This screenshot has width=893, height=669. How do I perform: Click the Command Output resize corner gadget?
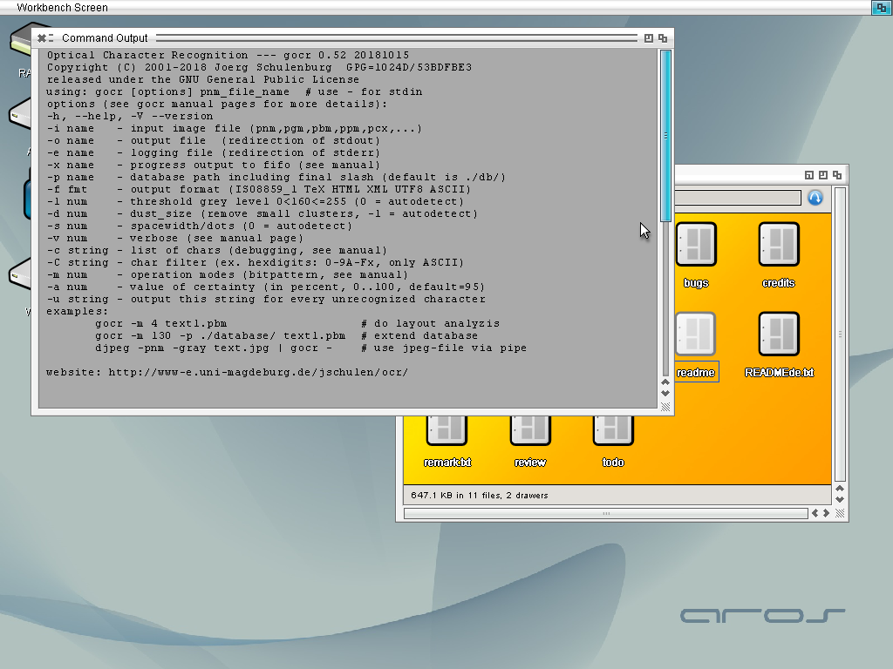coord(665,407)
